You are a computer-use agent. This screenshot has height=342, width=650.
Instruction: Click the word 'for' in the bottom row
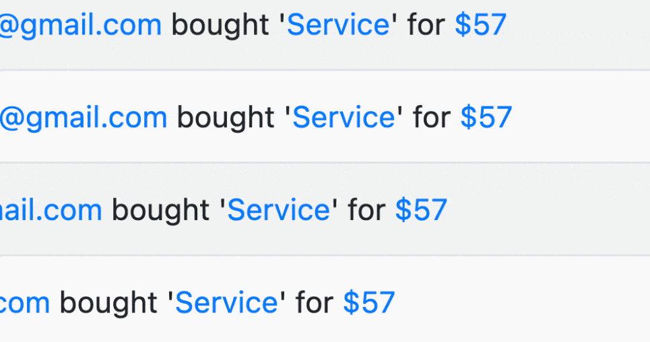tap(315, 303)
